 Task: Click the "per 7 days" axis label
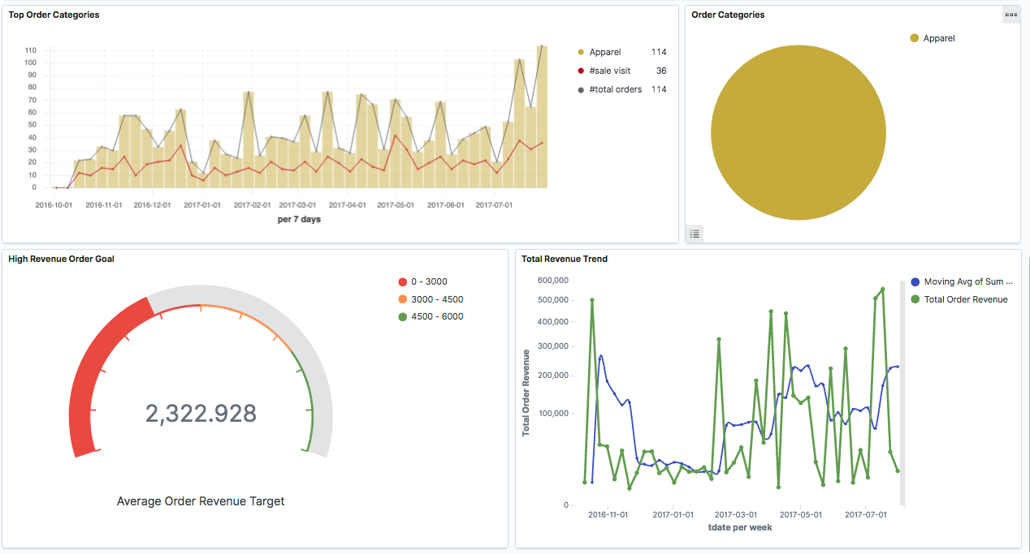299,219
